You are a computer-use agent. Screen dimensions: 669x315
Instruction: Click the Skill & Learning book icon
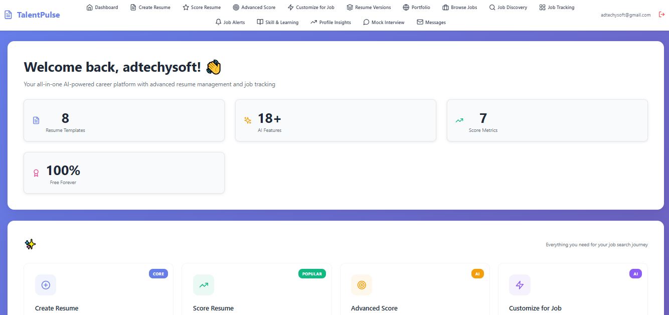tap(259, 22)
